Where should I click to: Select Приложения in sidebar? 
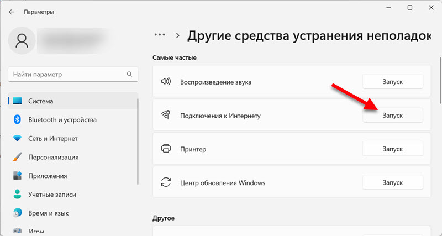click(73, 176)
